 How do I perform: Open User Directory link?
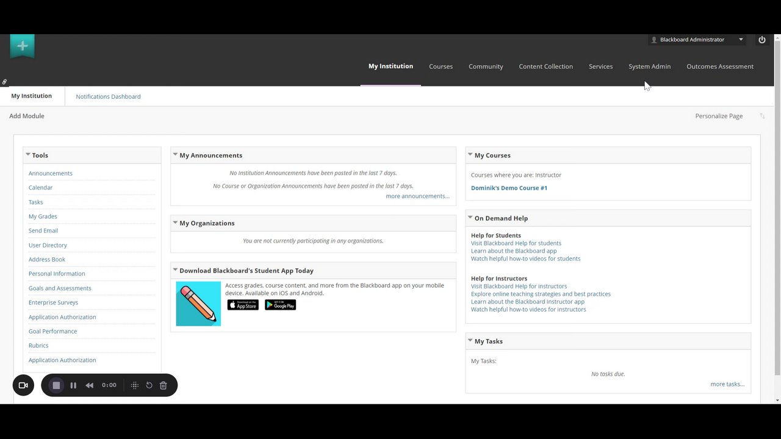pyautogui.click(x=48, y=245)
